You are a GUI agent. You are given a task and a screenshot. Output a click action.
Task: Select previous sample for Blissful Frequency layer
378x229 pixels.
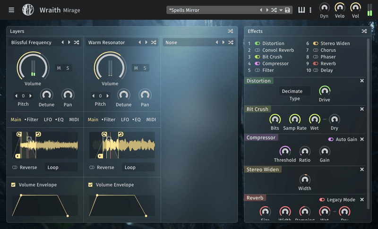[63, 42]
